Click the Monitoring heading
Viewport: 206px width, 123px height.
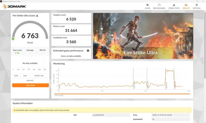pyautogui.click(x=59, y=64)
